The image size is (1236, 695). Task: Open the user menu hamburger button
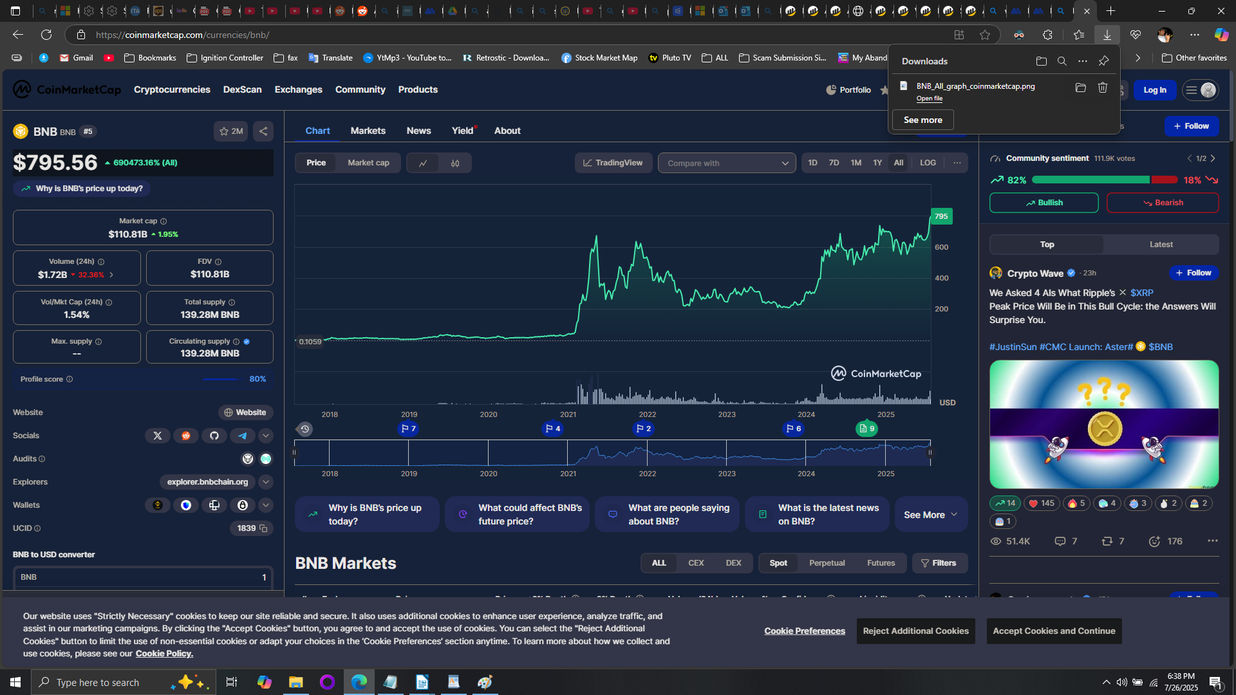point(1201,90)
